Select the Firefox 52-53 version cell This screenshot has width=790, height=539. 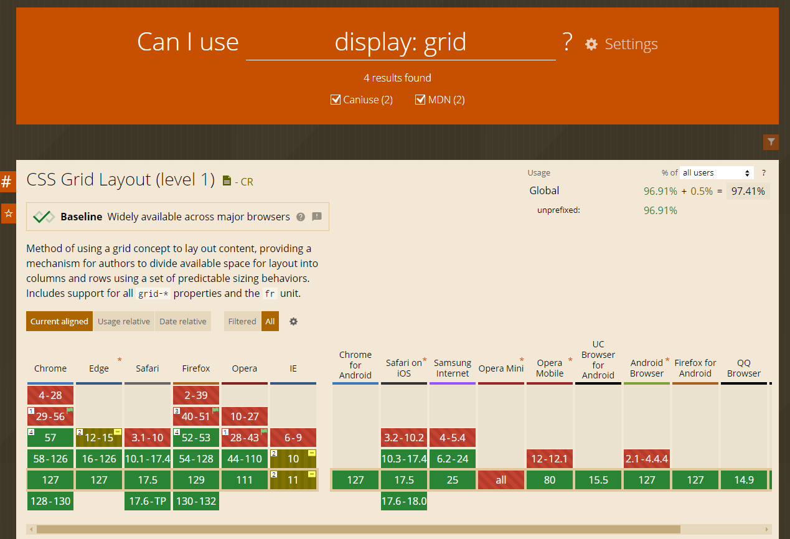pyautogui.click(x=196, y=438)
